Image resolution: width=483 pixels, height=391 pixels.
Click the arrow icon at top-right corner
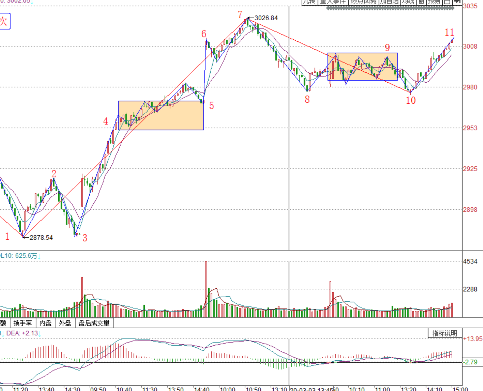pos(457,2)
